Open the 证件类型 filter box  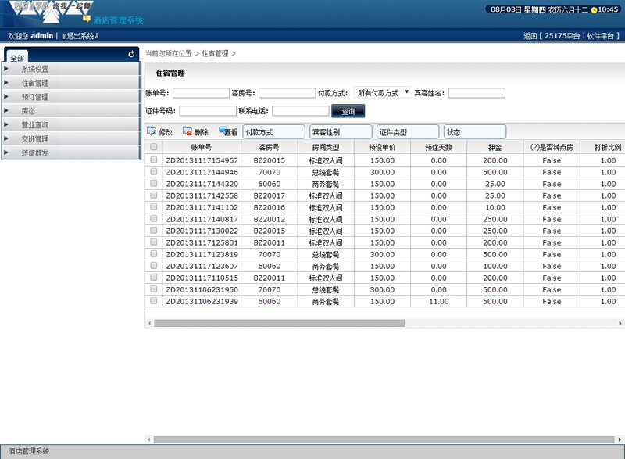pyautogui.click(x=407, y=132)
